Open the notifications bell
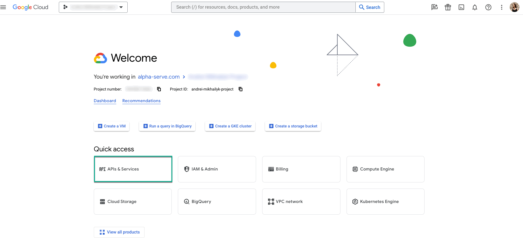 (x=474, y=7)
